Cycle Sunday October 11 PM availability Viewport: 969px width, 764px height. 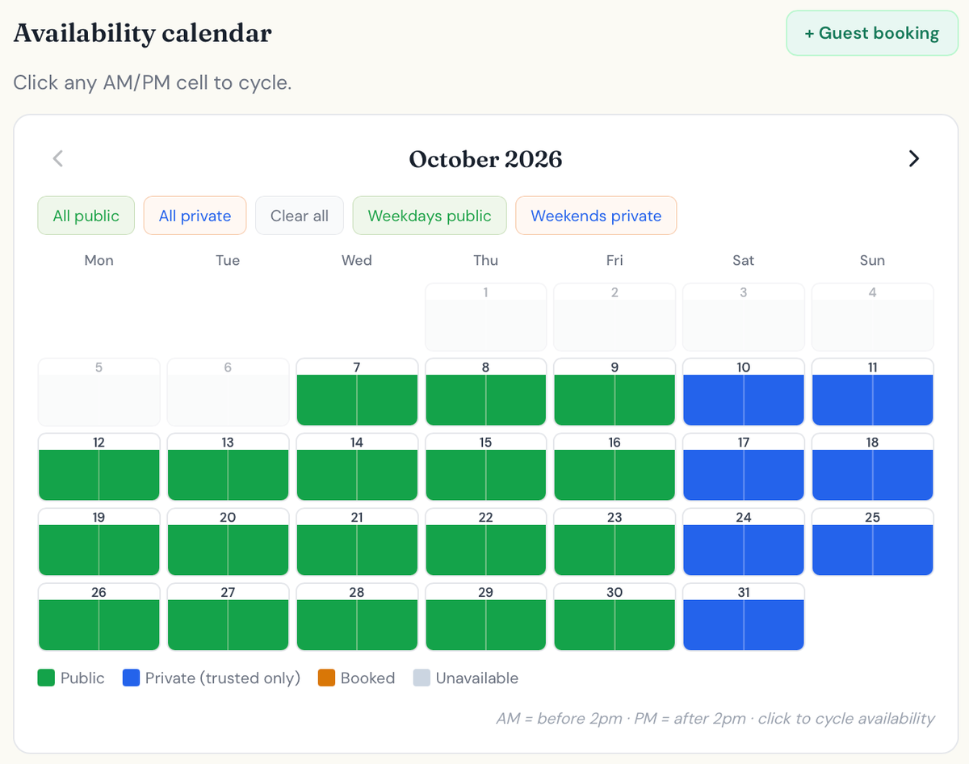903,400
